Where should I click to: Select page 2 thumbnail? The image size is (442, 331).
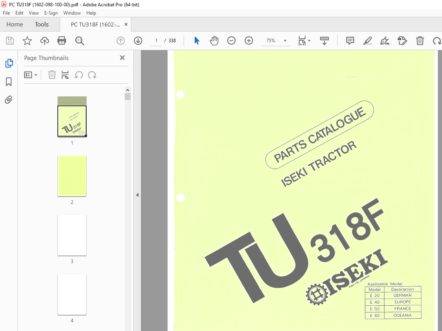72,176
